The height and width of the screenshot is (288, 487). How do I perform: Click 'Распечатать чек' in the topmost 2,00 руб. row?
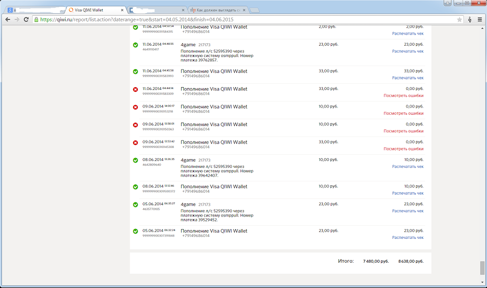point(408,34)
